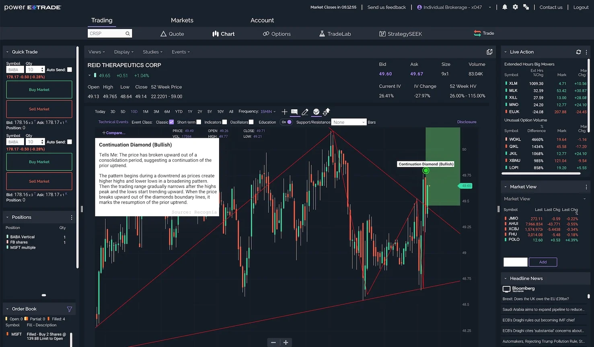Collapse the Headline News panel
This screenshot has width=594, height=347.
(x=506, y=279)
